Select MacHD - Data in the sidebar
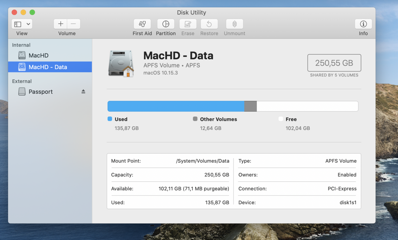Viewport: 398px width, 240px height. (x=50, y=67)
